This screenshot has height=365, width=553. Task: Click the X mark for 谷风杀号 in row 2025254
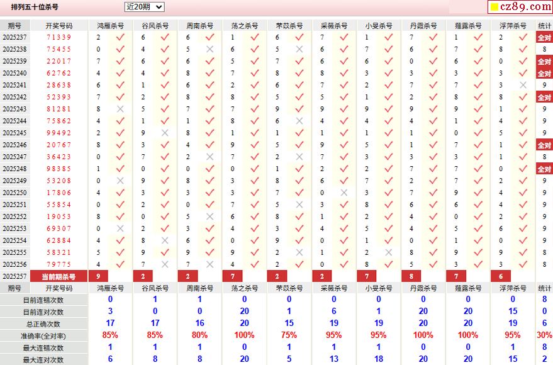pos(165,240)
